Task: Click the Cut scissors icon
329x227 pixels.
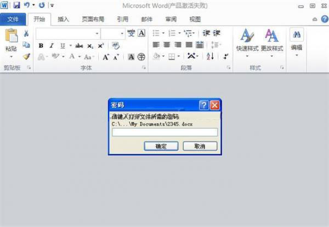Action: tap(26, 33)
